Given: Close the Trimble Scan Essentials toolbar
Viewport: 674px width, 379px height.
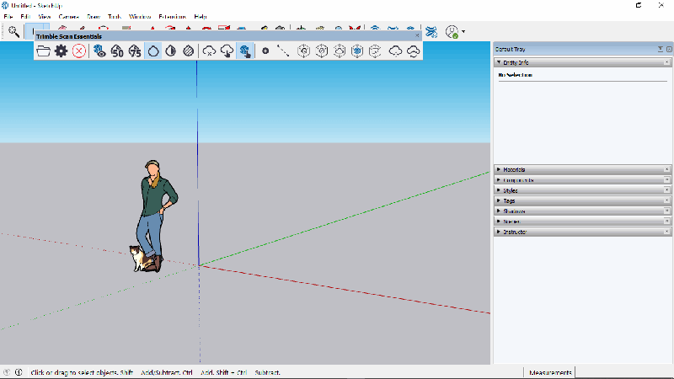Looking at the screenshot, I should pos(417,36).
